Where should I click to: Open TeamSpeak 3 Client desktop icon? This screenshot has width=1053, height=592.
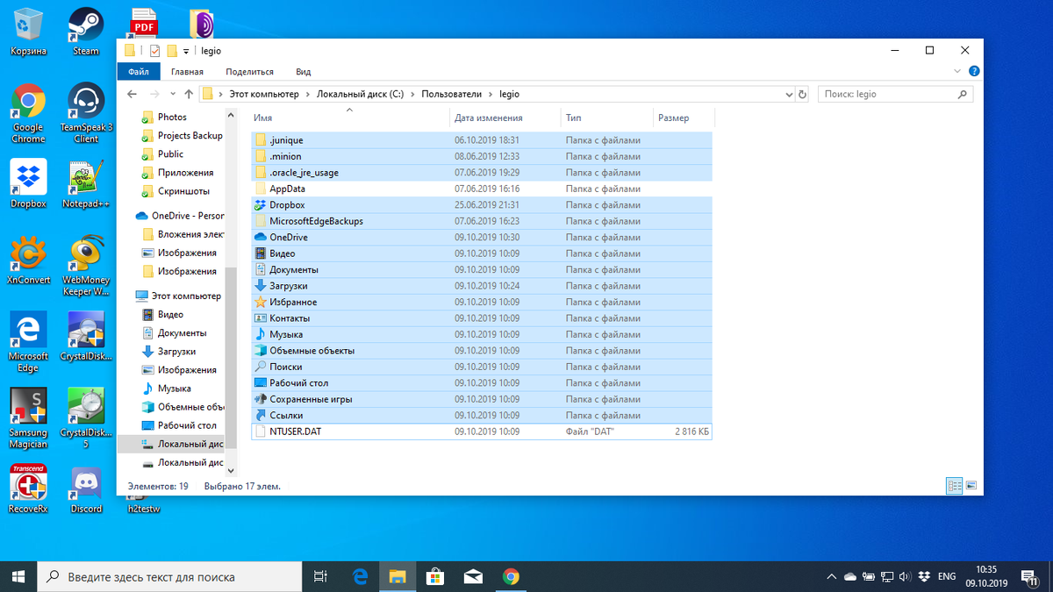coord(86,114)
